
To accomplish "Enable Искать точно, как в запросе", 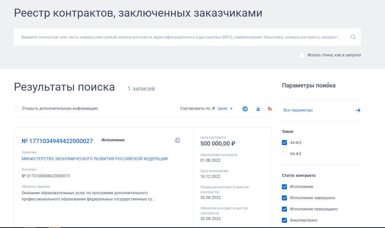I will (302, 55).
